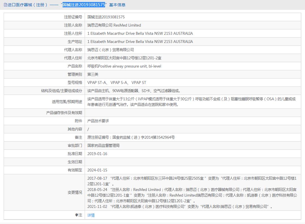Click the 注册人住所 address value
This screenshot has height=224, width=305.
[x=140, y=33]
